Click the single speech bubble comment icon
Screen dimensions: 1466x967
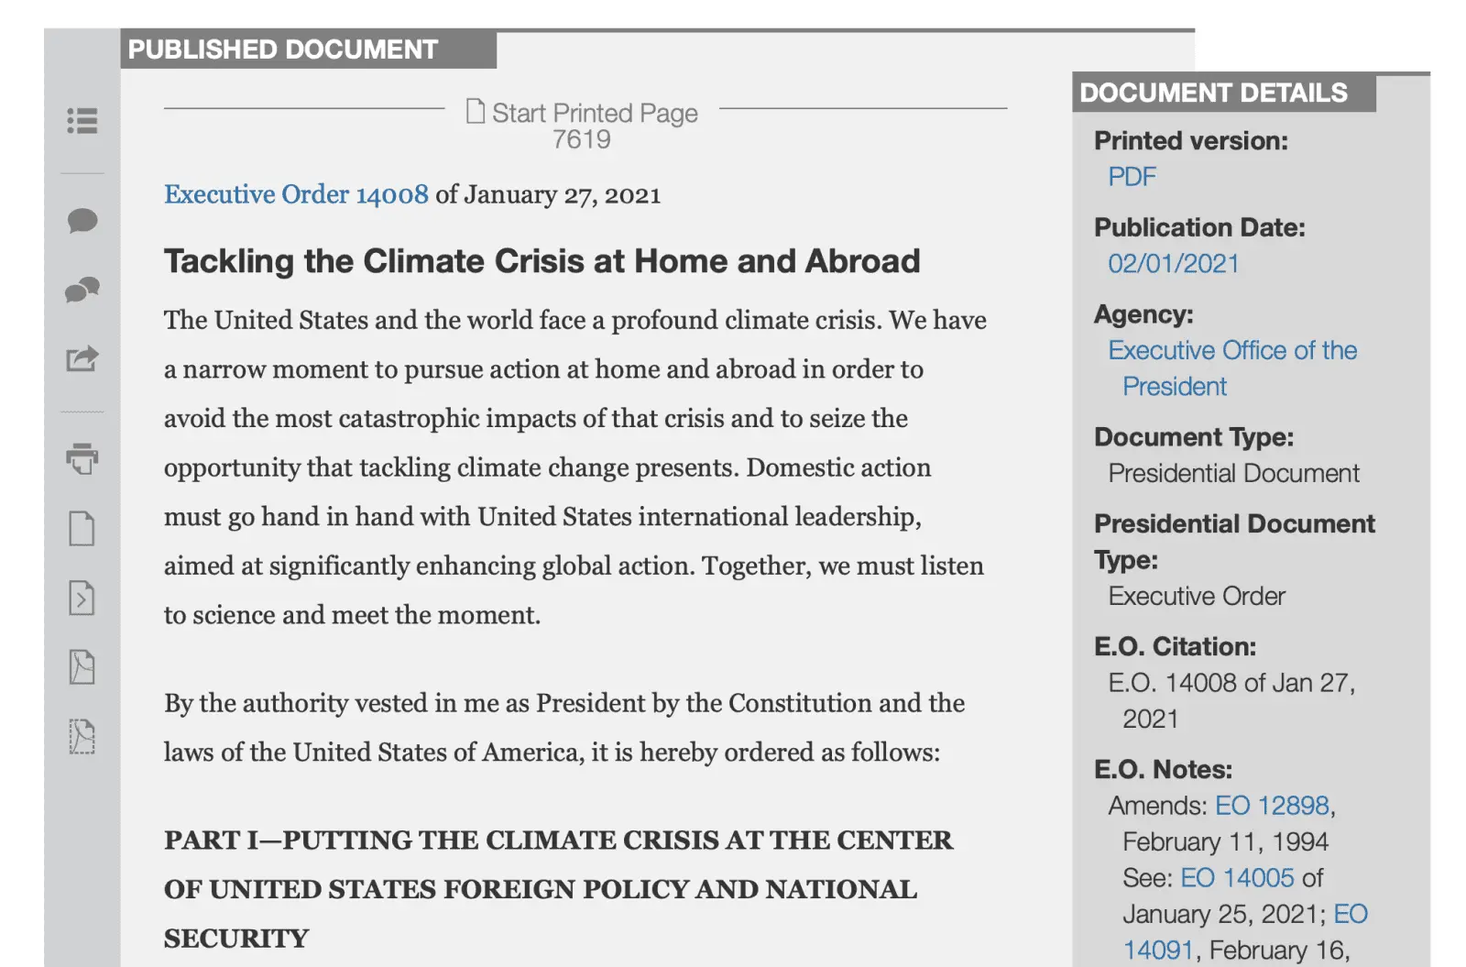[82, 221]
